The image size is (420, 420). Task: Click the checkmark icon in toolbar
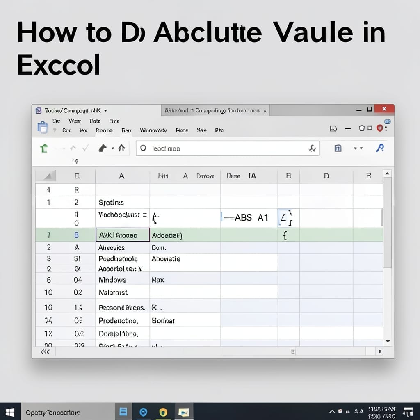pos(85,148)
